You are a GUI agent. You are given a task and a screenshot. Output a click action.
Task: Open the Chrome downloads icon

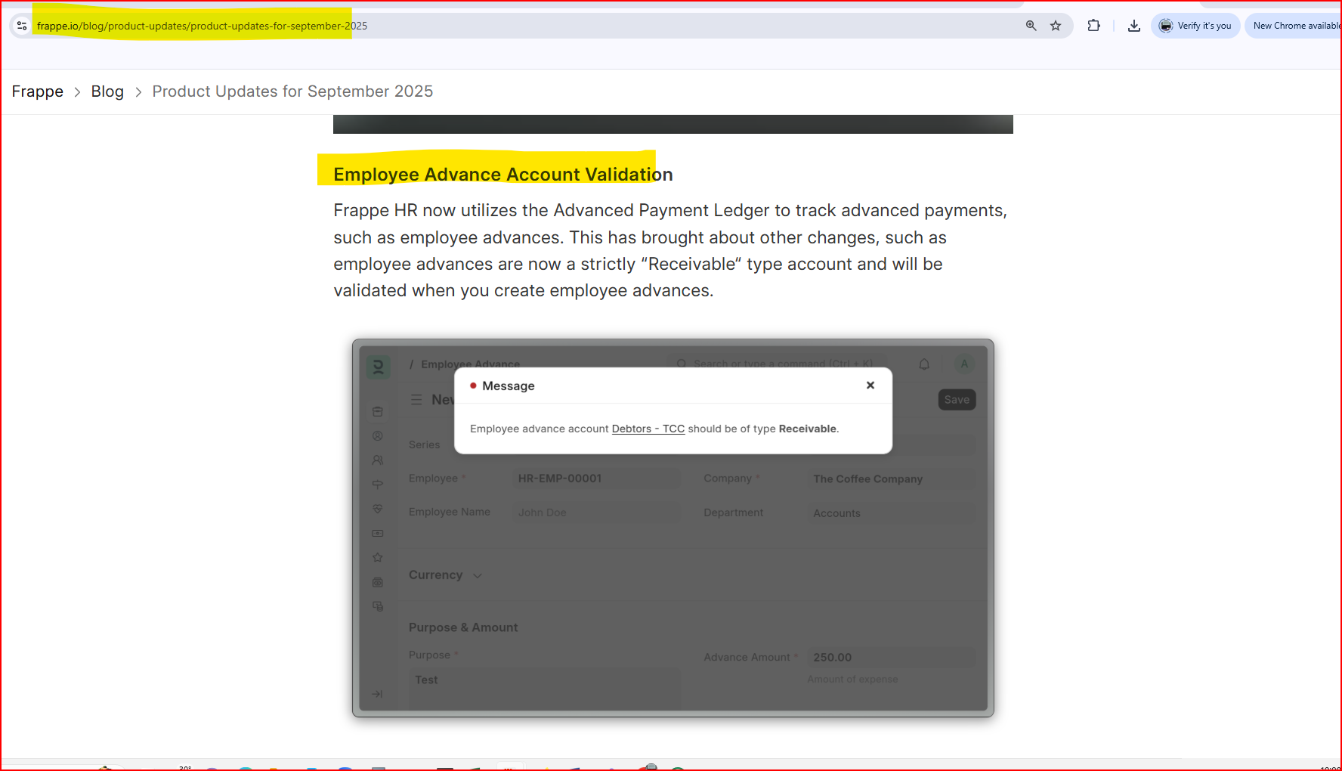(x=1133, y=26)
